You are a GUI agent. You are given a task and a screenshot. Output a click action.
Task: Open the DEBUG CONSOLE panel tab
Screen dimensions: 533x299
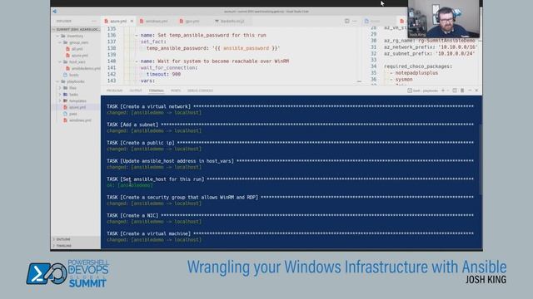coord(200,91)
